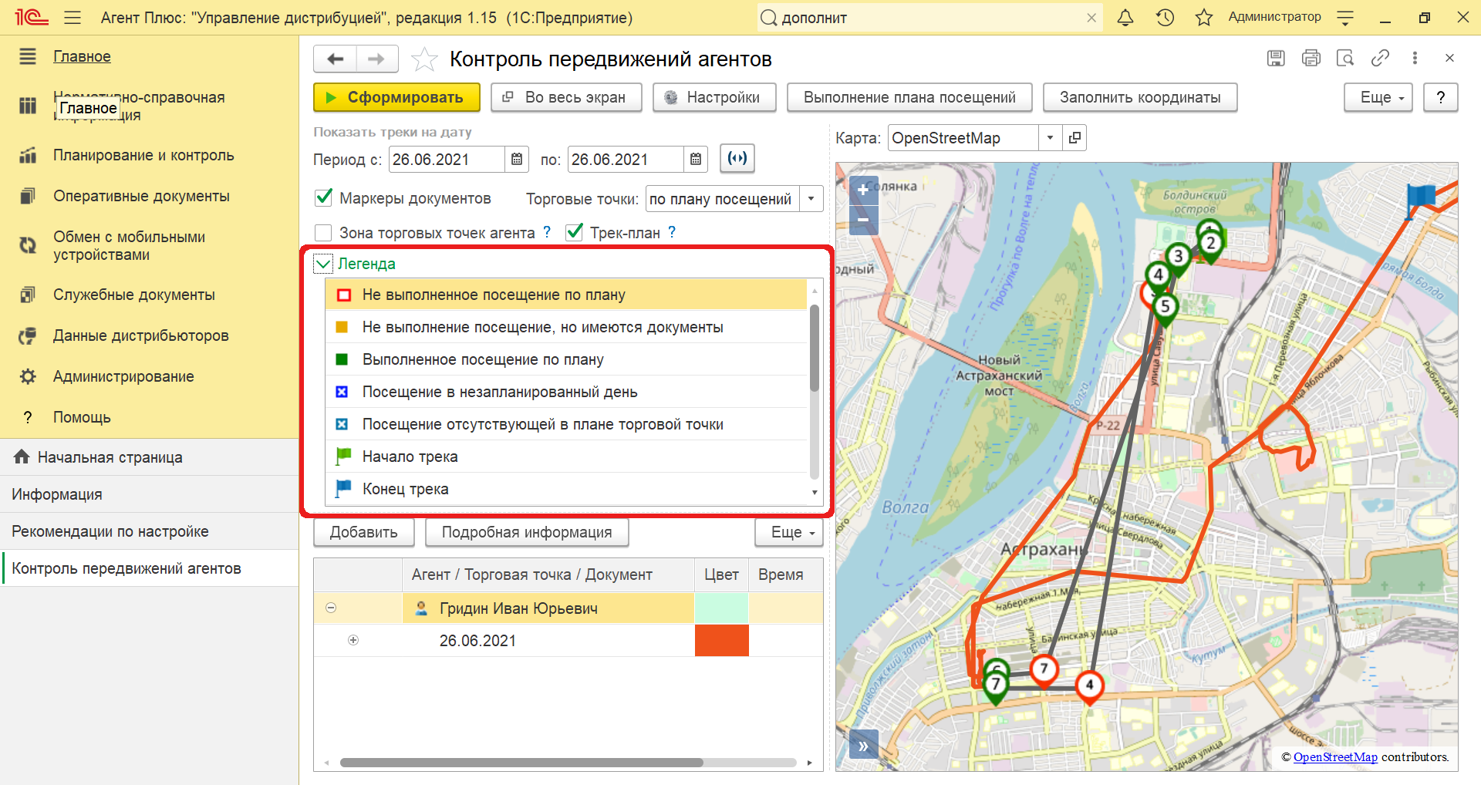Open calendar for period start date
The image size is (1481, 785).
pyautogui.click(x=517, y=160)
